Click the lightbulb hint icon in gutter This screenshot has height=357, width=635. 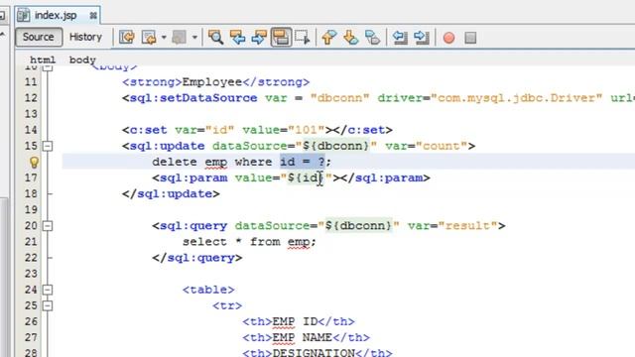coord(34,162)
